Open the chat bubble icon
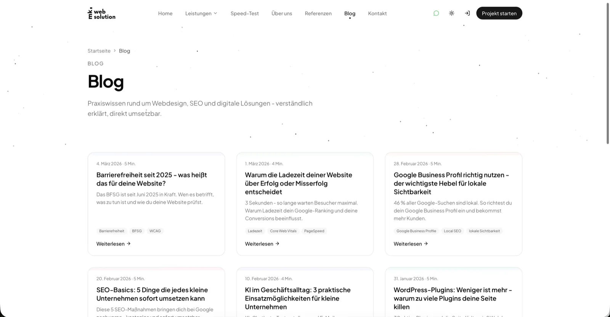Image resolution: width=610 pixels, height=317 pixels. (x=436, y=13)
